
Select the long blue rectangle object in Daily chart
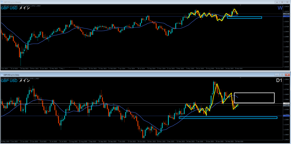tap(228, 118)
